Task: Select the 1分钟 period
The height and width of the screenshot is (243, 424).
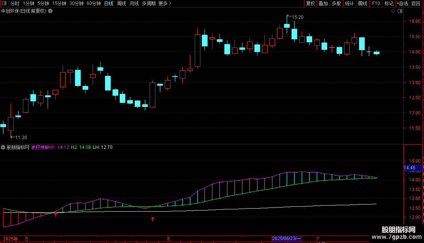Action: (x=29, y=3)
